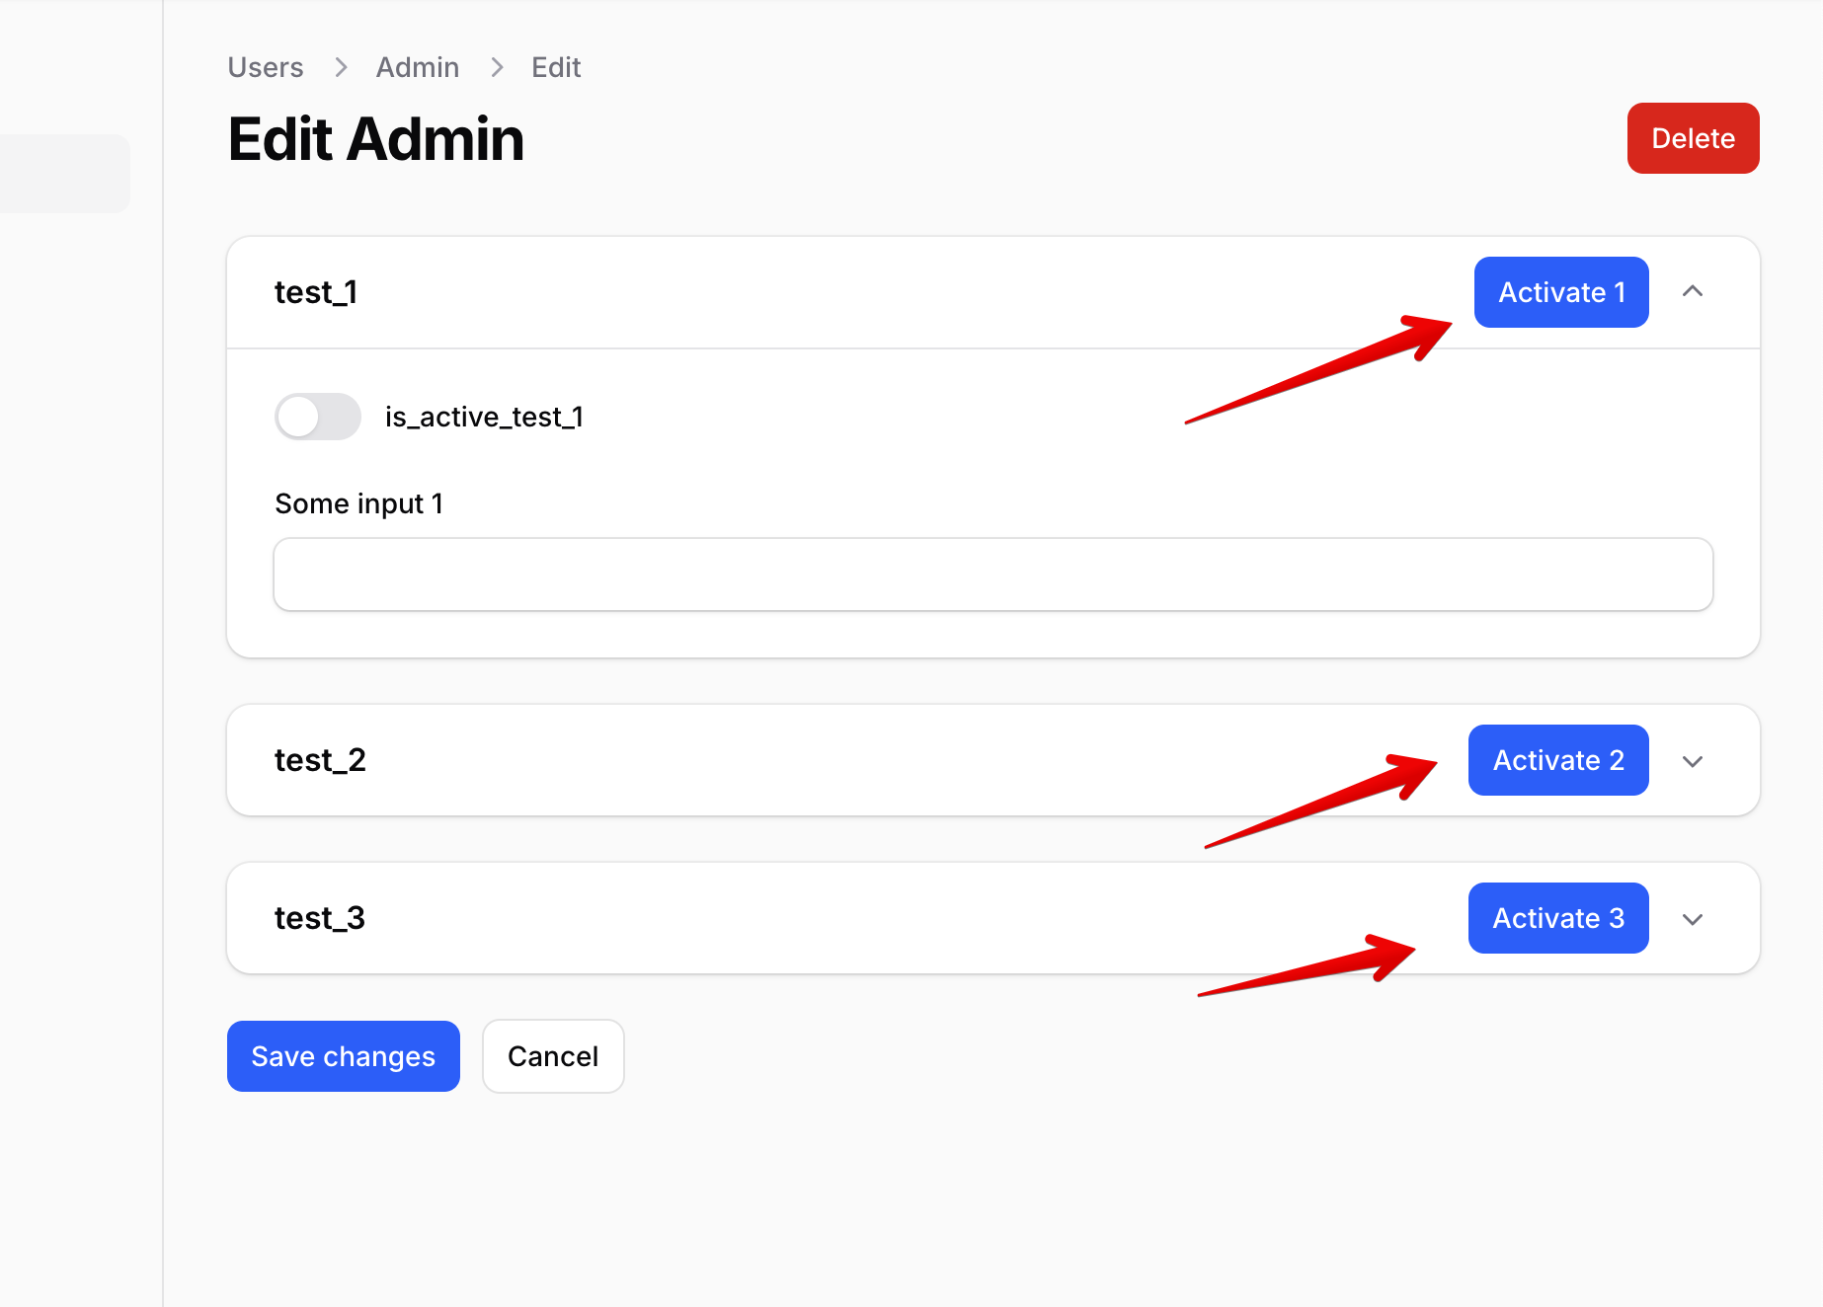Expand the test_2 section chevron
Image resolution: width=1823 pixels, height=1307 pixels.
click(x=1693, y=761)
